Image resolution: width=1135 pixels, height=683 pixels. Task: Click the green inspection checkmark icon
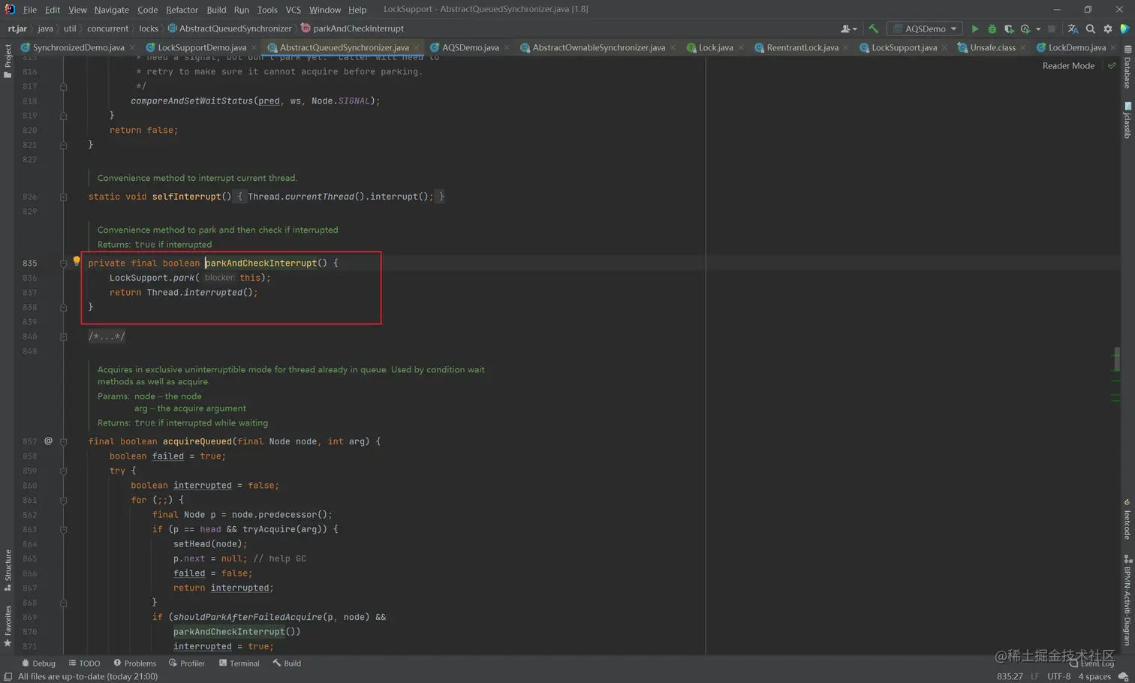[1112, 65]
